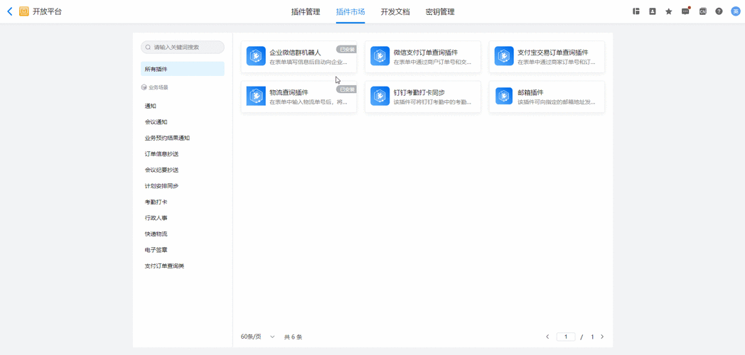This screenshot has width=745, height=355.
Task: Go to next page arrow
Action: [602, 337]
